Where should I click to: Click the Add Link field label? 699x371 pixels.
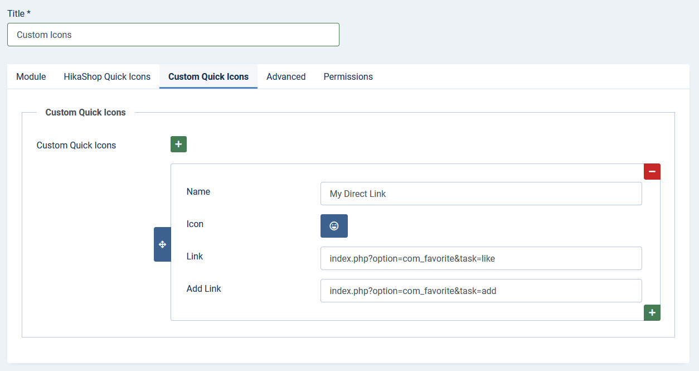(x=204, y=288)
